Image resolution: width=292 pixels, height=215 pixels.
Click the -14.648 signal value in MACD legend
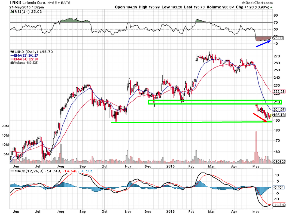[x=70, y=171]
